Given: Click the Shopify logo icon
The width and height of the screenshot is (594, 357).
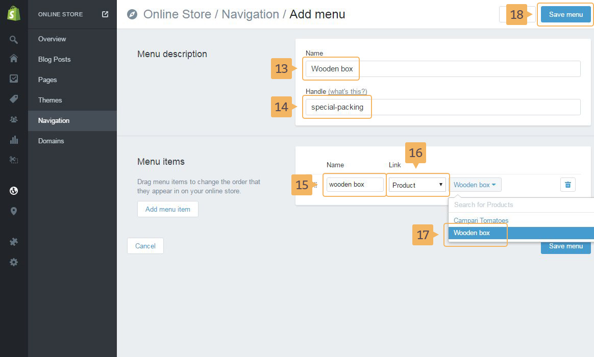Looking at the screenshot, I should [x=14, y=14].
